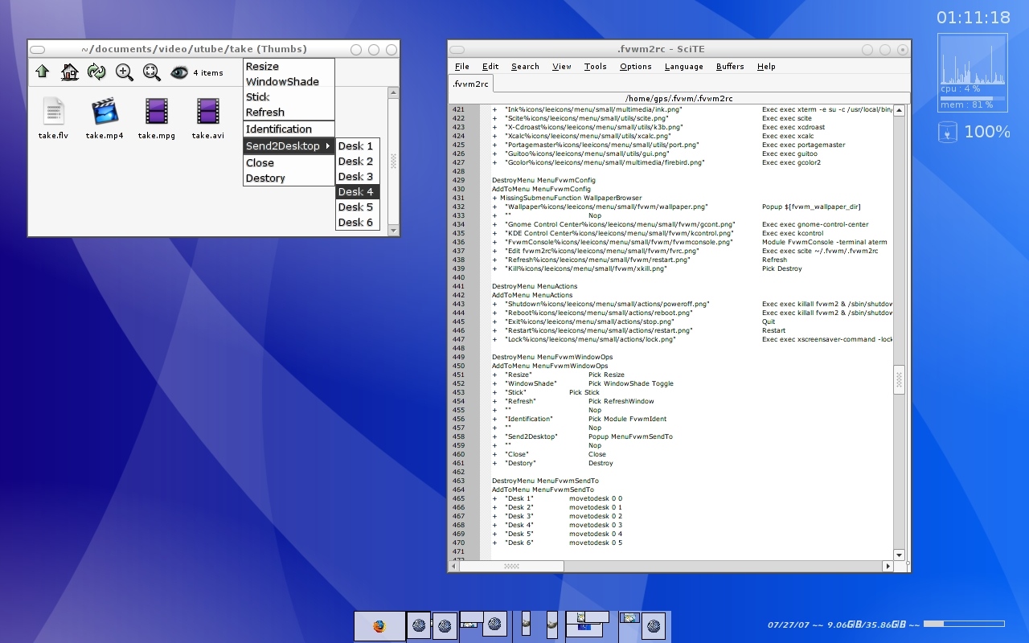
Task: Click line number 441 in SciTE
Action: (x=459, y=286)
